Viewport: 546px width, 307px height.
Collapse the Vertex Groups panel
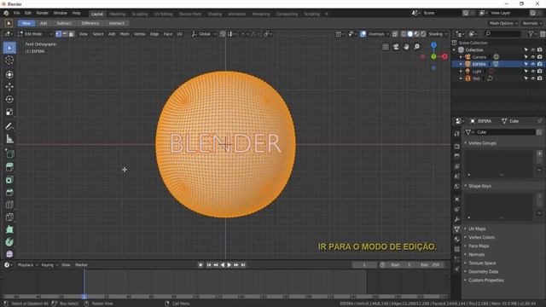pos(482,143)
